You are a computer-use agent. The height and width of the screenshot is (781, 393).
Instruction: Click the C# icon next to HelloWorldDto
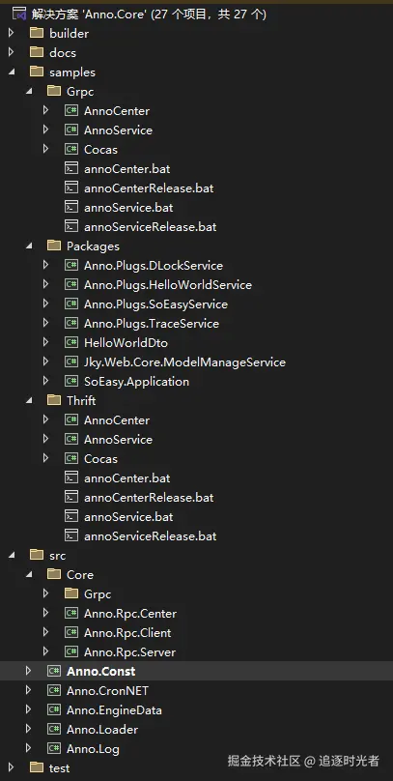[x=71, y=343]
